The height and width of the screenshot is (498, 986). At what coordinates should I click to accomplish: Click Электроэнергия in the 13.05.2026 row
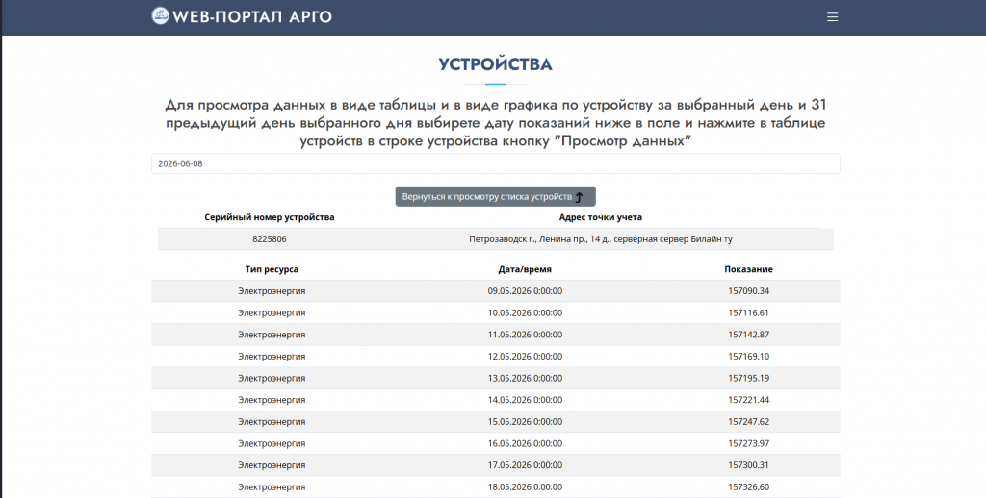click(x=272, y=378)
